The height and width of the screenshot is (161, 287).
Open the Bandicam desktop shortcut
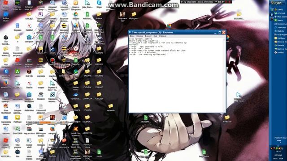click(52, 62)
